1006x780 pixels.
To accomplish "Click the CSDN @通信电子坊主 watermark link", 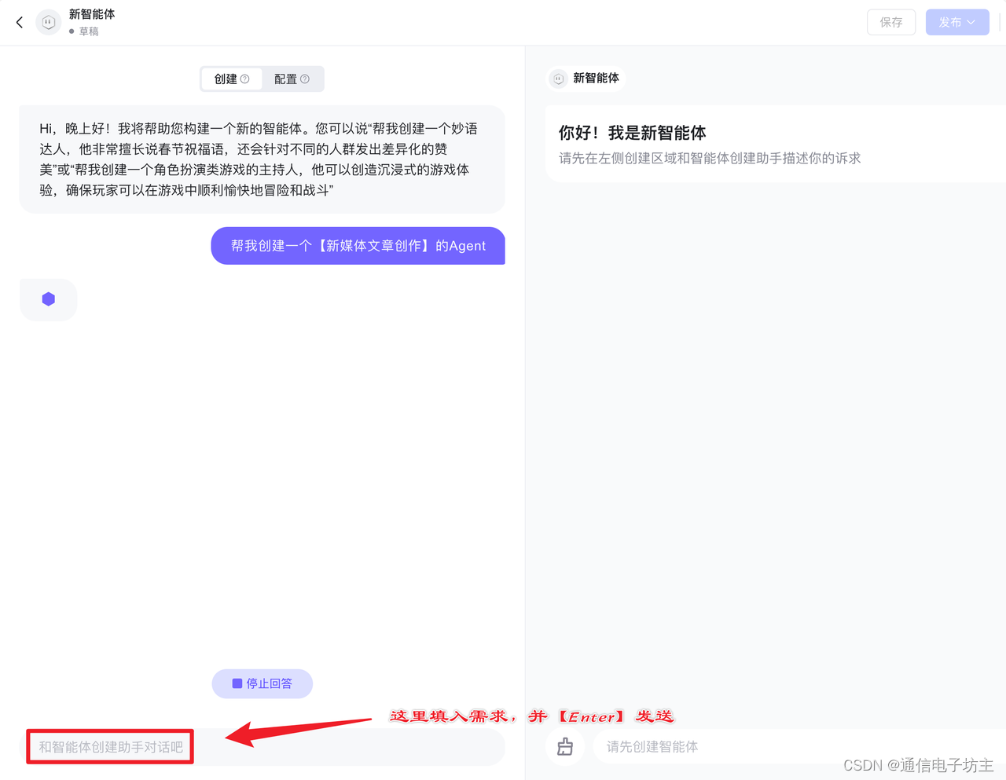I will 920,764.
